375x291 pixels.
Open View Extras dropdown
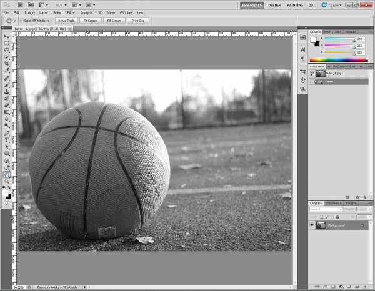pyautogui.click(x=43, y=5)
